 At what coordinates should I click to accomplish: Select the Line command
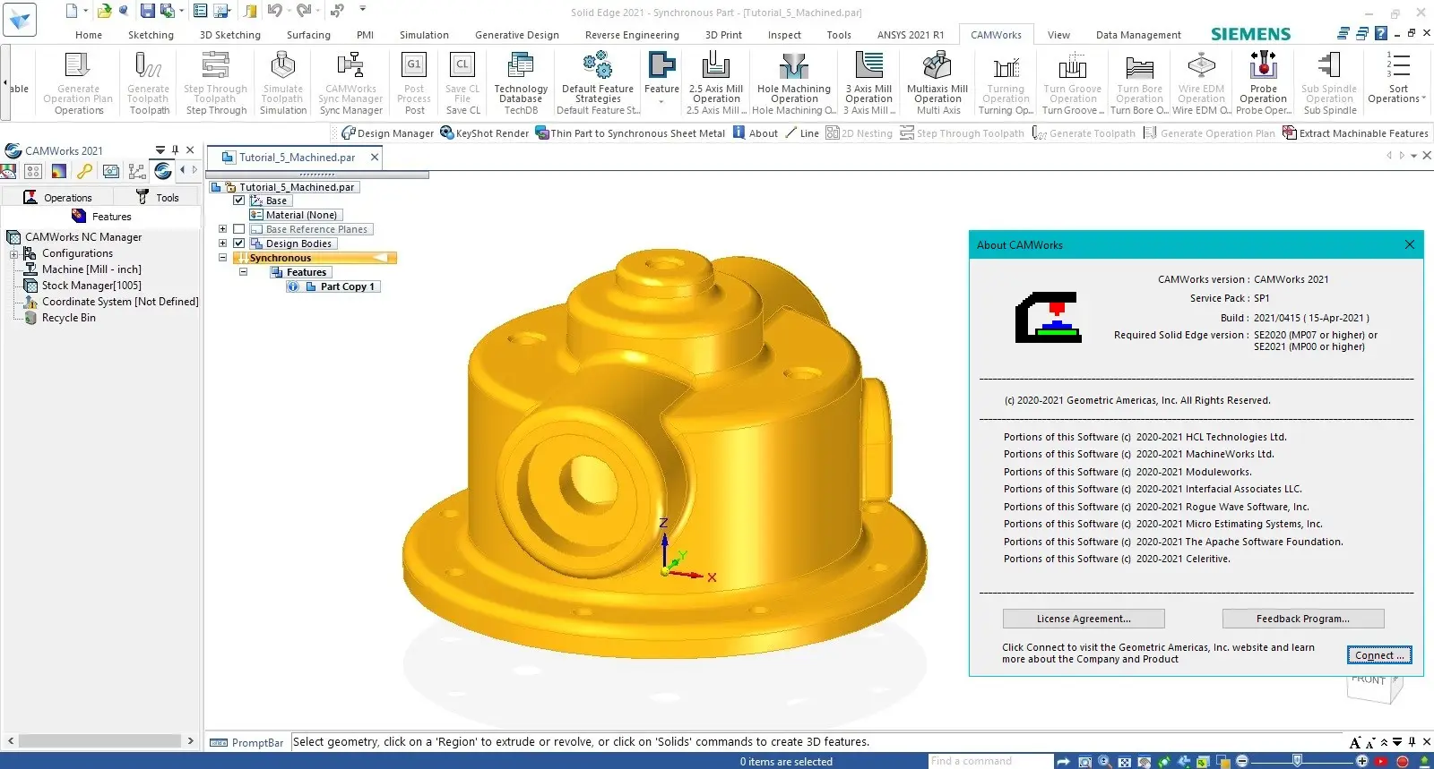tap(802, 133)
